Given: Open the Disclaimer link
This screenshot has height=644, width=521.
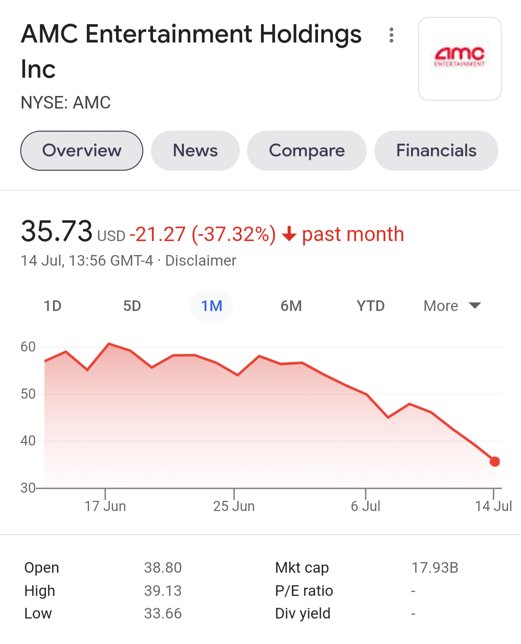Looking at the screenshot, I should tap(201, 261).
